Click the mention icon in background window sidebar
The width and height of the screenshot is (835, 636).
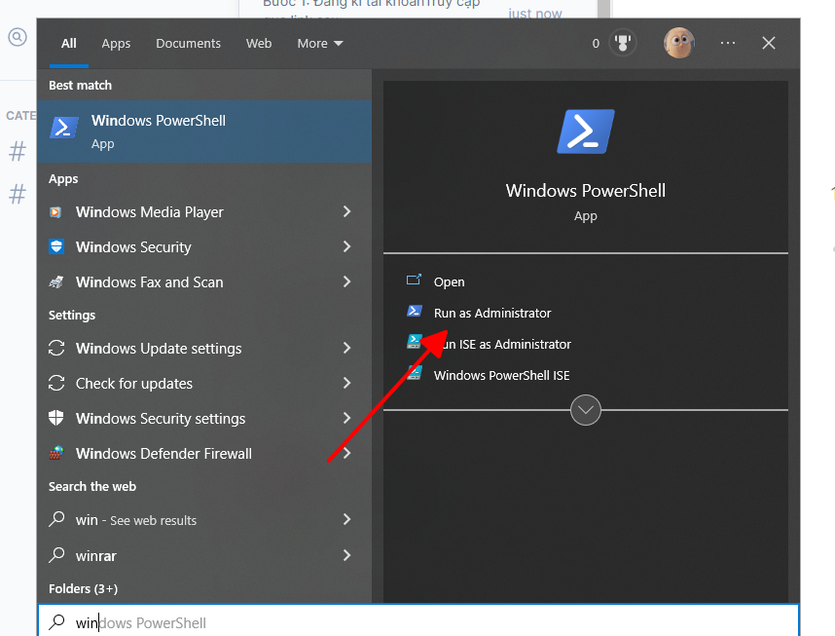point(18,37)
